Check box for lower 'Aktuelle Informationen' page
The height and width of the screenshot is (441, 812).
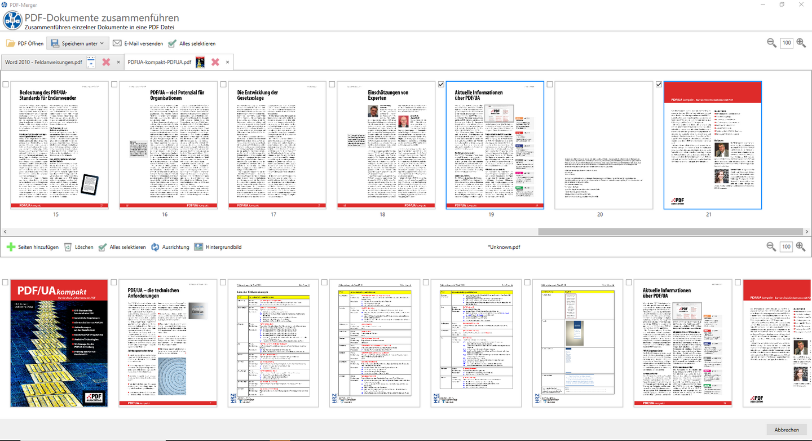629,282
